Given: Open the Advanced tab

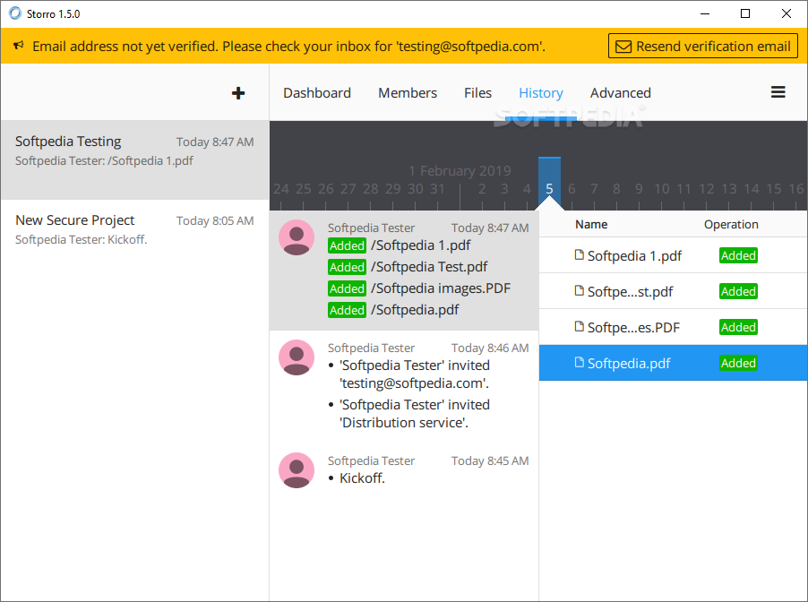Looking at the screenshot, I should [621, 93].
